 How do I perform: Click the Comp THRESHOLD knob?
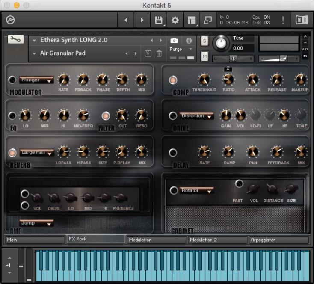click(x=204, y=80)
